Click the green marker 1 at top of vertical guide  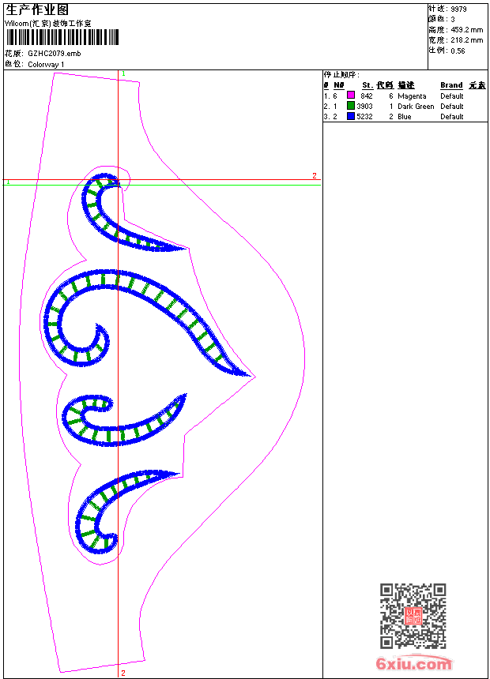(123, 73)
